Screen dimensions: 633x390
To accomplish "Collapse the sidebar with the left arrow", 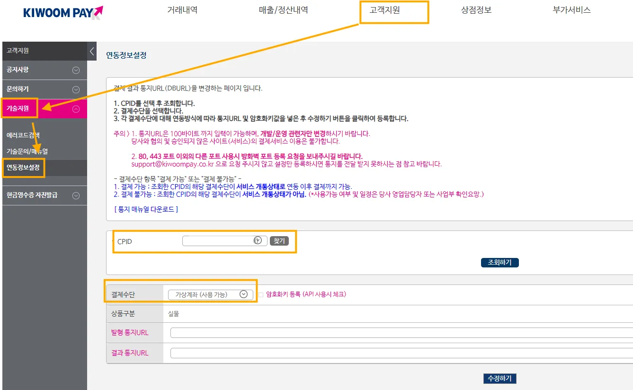I will point(92,51).
